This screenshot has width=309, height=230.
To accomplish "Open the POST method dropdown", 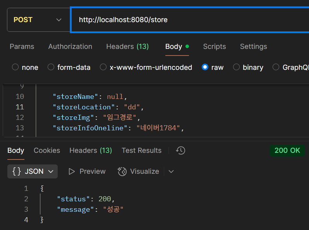I will coord(38,20).
